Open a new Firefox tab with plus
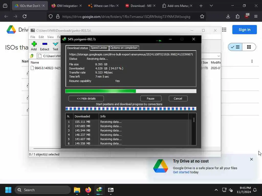This screenshot has width=262, height=196. pos(201,6)
